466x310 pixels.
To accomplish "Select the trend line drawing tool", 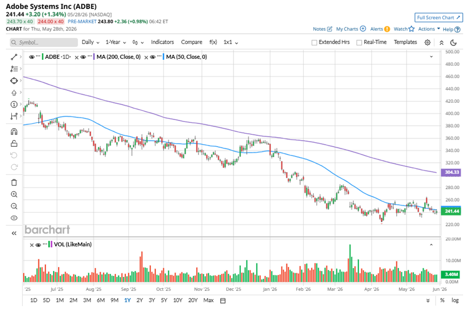I will [14, 57].
